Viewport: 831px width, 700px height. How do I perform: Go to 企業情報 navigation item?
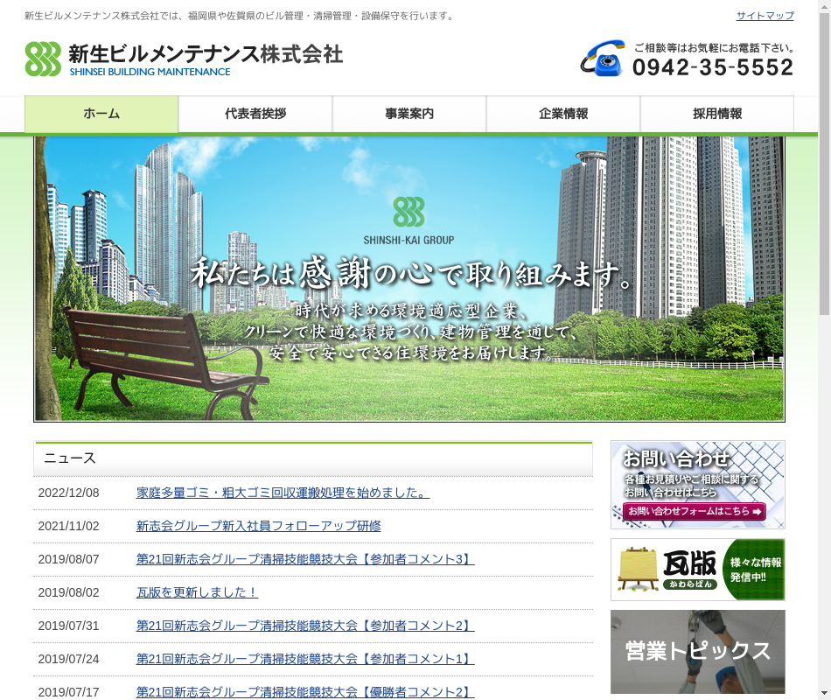563,114
